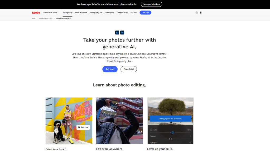Go to Photography Tips
The image size is (270, 151).
coord(96,13)
